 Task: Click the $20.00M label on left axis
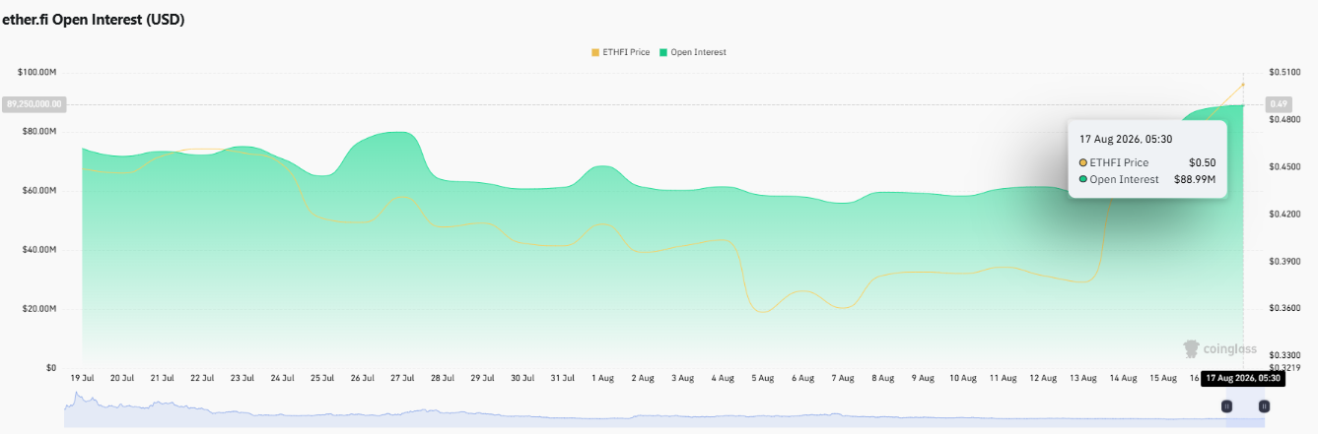click(39, 308)
